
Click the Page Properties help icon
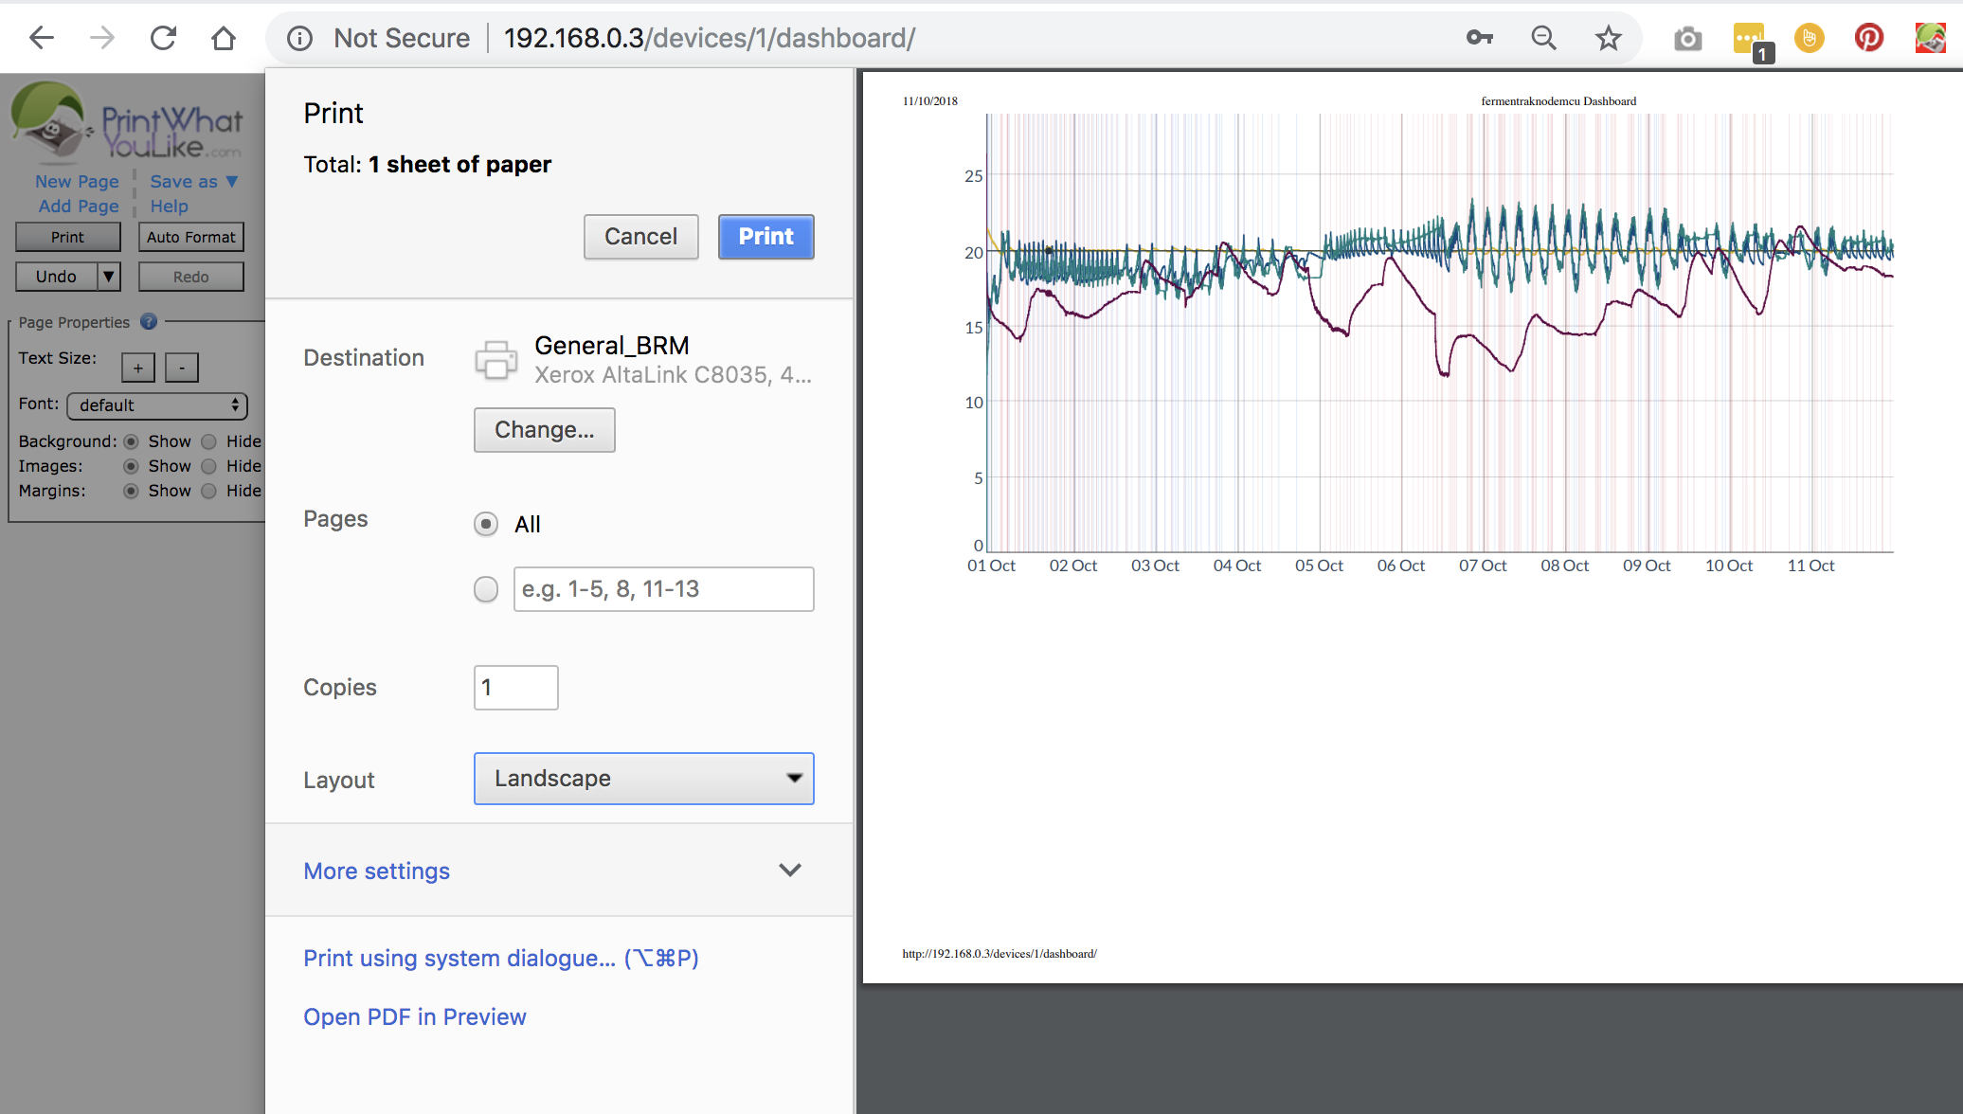point(149,322)
